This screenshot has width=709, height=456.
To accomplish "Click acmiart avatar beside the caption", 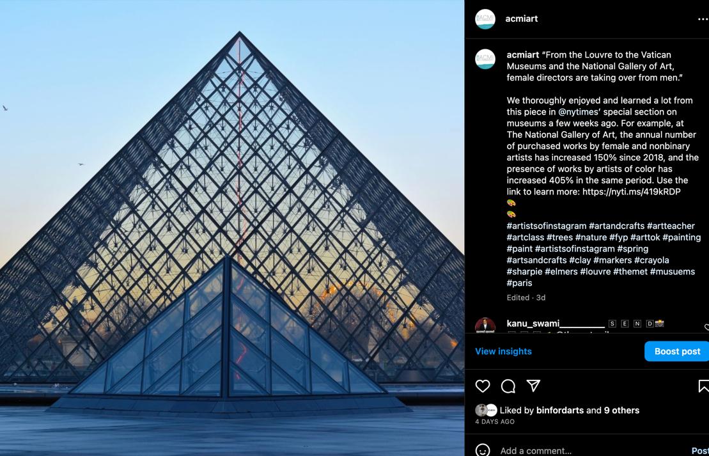I will coord(485,59).
